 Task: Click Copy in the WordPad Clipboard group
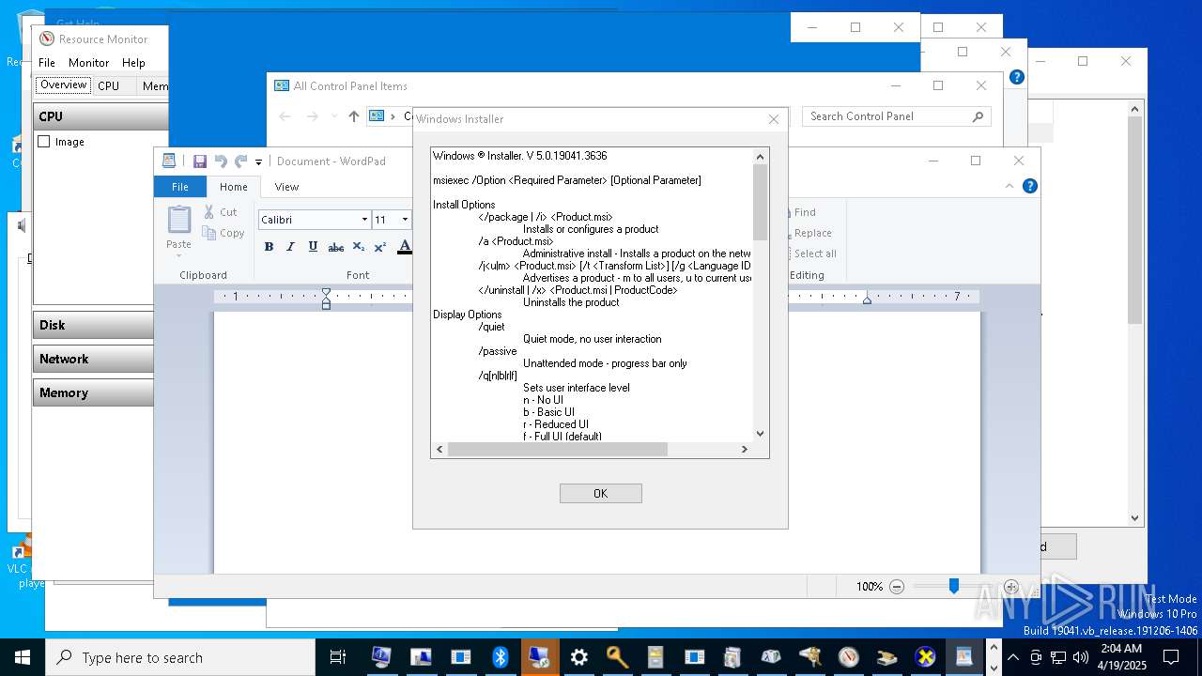click(x=223, y=233)
